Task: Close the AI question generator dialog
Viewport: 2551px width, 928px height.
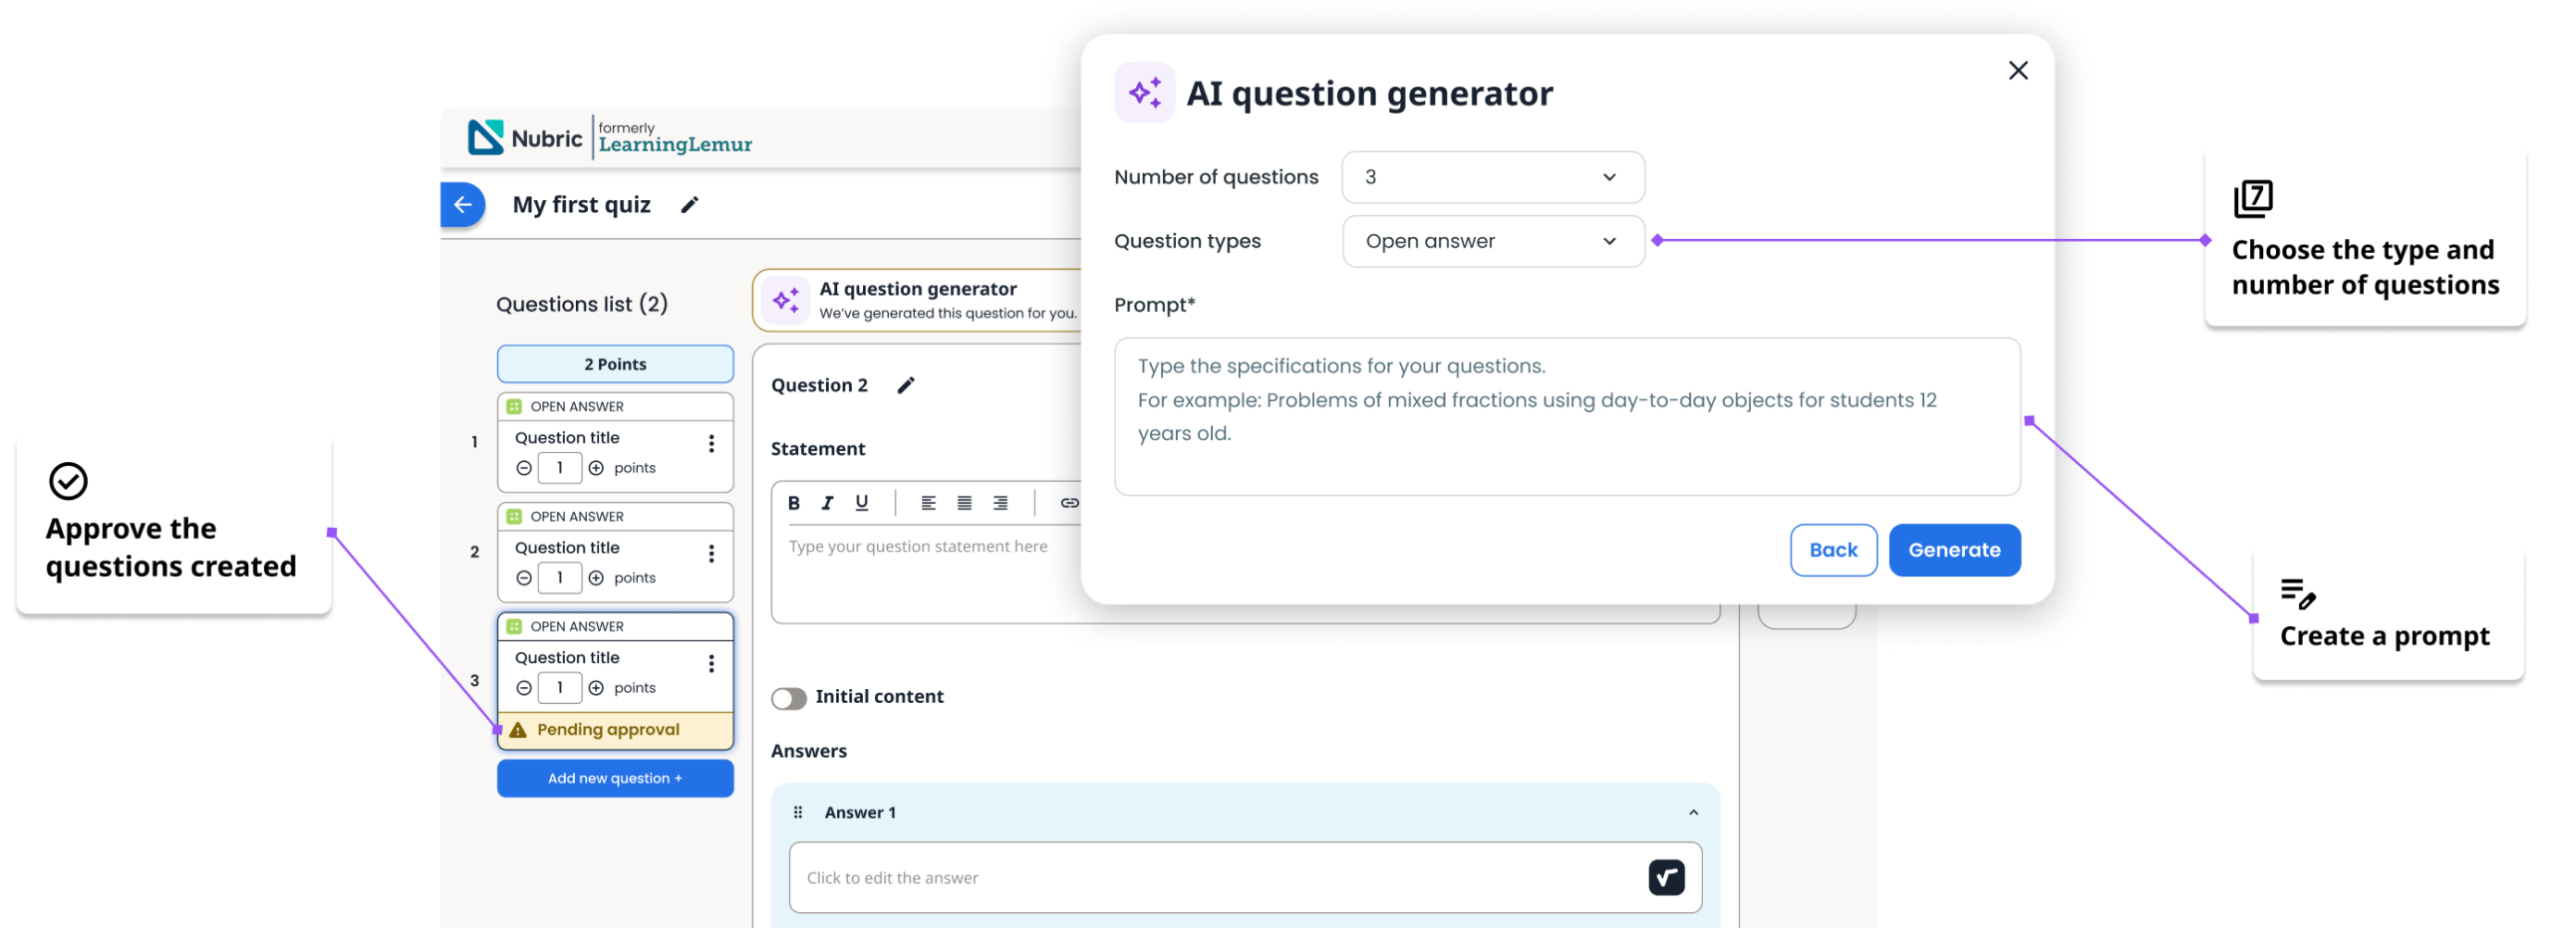Action: click(x=2016, y=70)
